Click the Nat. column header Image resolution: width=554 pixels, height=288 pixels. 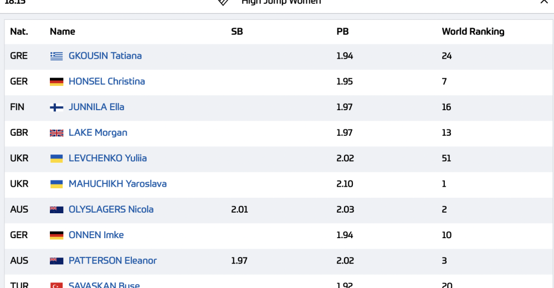(19, 32)
